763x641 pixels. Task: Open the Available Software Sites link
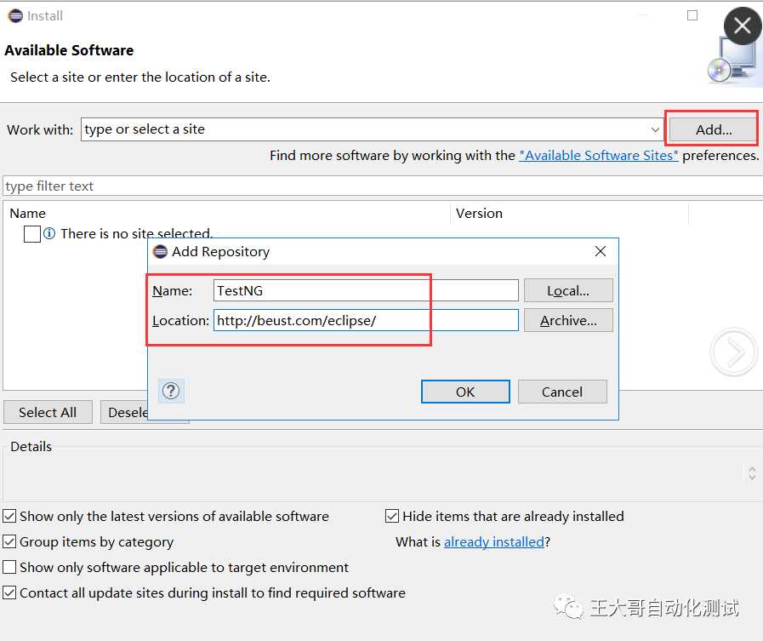coord(599,156)
